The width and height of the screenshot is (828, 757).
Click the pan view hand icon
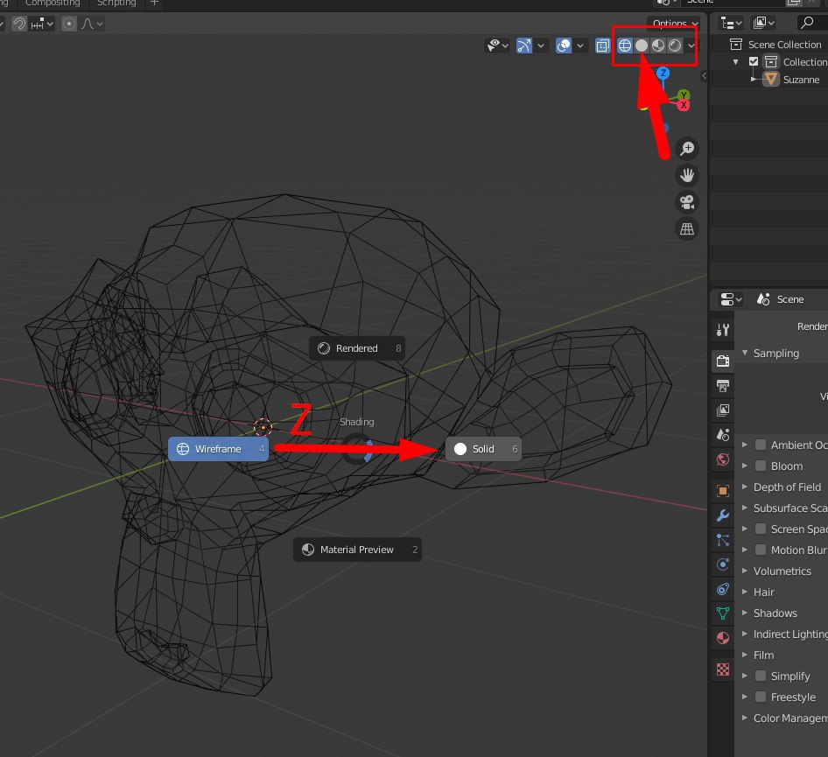687,175
